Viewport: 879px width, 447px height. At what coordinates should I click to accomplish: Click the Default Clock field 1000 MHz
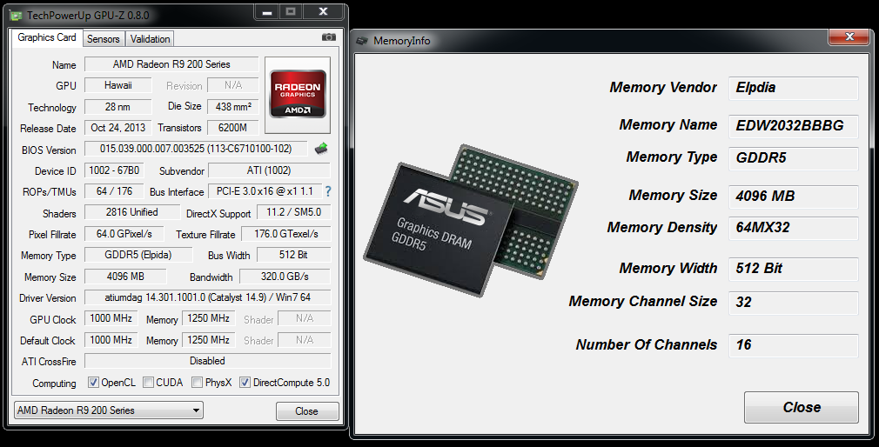click(x=111, y=340)
